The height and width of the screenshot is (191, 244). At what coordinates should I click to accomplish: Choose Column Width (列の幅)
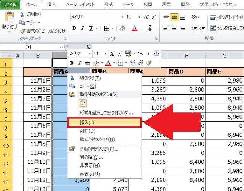pos(104,157)
